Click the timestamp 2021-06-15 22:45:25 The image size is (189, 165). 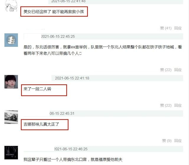click(58, 37)
